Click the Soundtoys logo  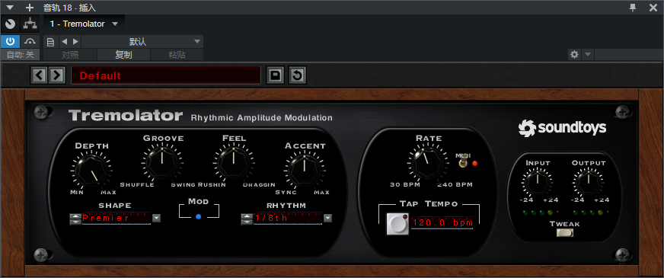click(563, 127)
